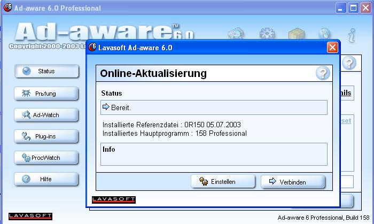Open the Status section in sidebar
This screenshot has height=224, width=374.
pos(46,71)
